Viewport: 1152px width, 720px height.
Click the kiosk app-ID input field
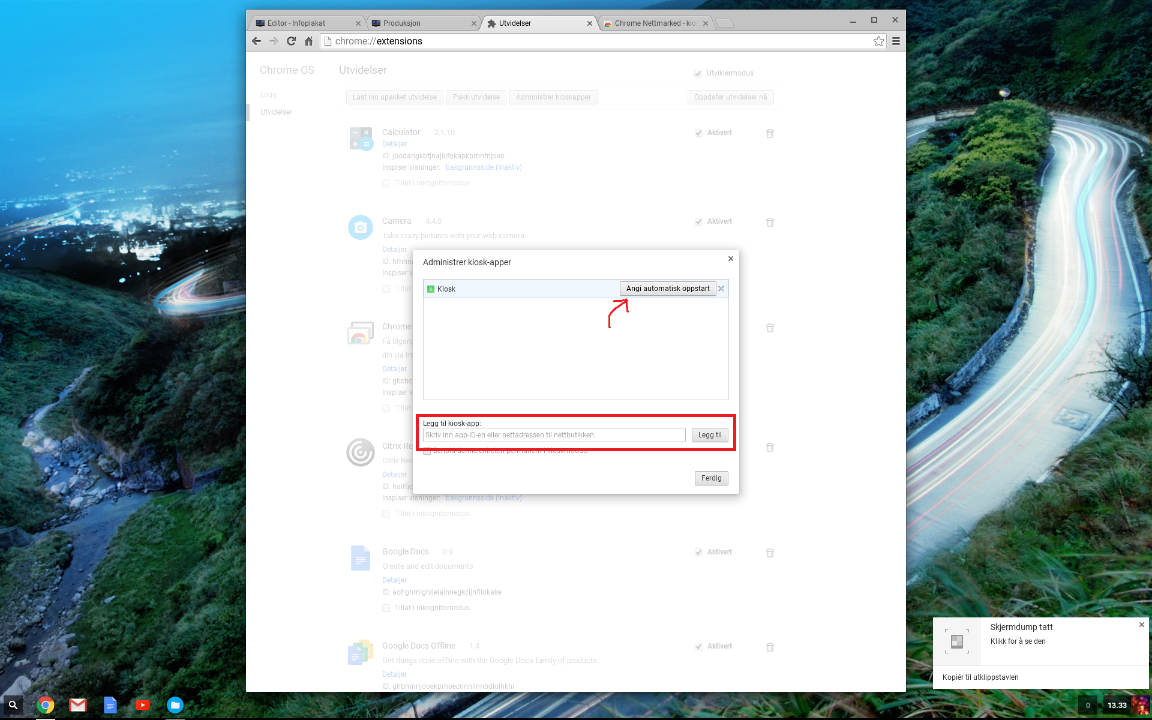point(553,435)
